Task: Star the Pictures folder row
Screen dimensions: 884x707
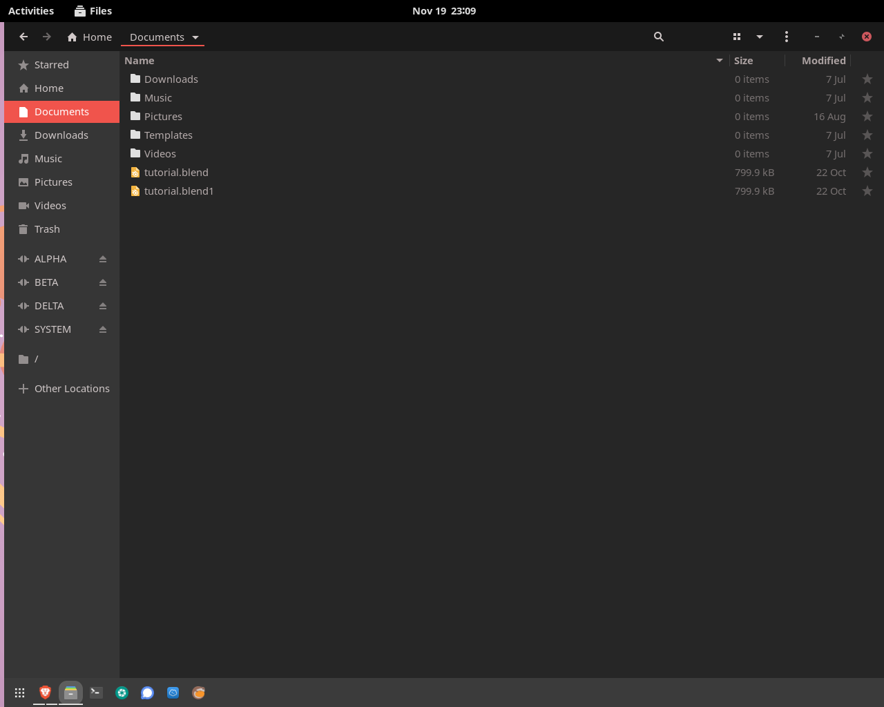Action: tap(867, 116)
